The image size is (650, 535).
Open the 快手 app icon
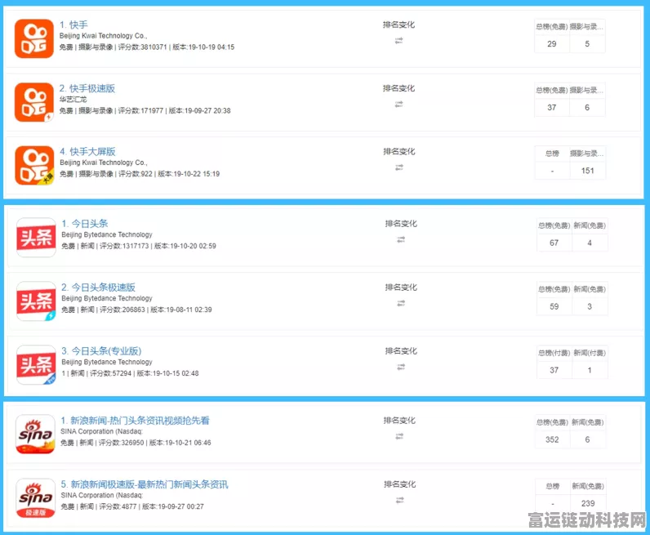[34, 38]
